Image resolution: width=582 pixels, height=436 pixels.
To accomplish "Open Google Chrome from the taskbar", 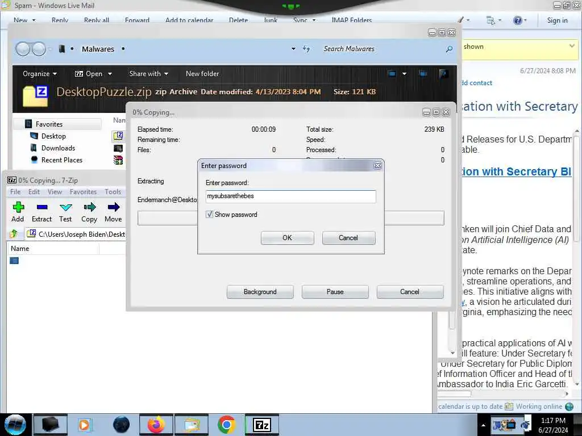I will [226, 425].
